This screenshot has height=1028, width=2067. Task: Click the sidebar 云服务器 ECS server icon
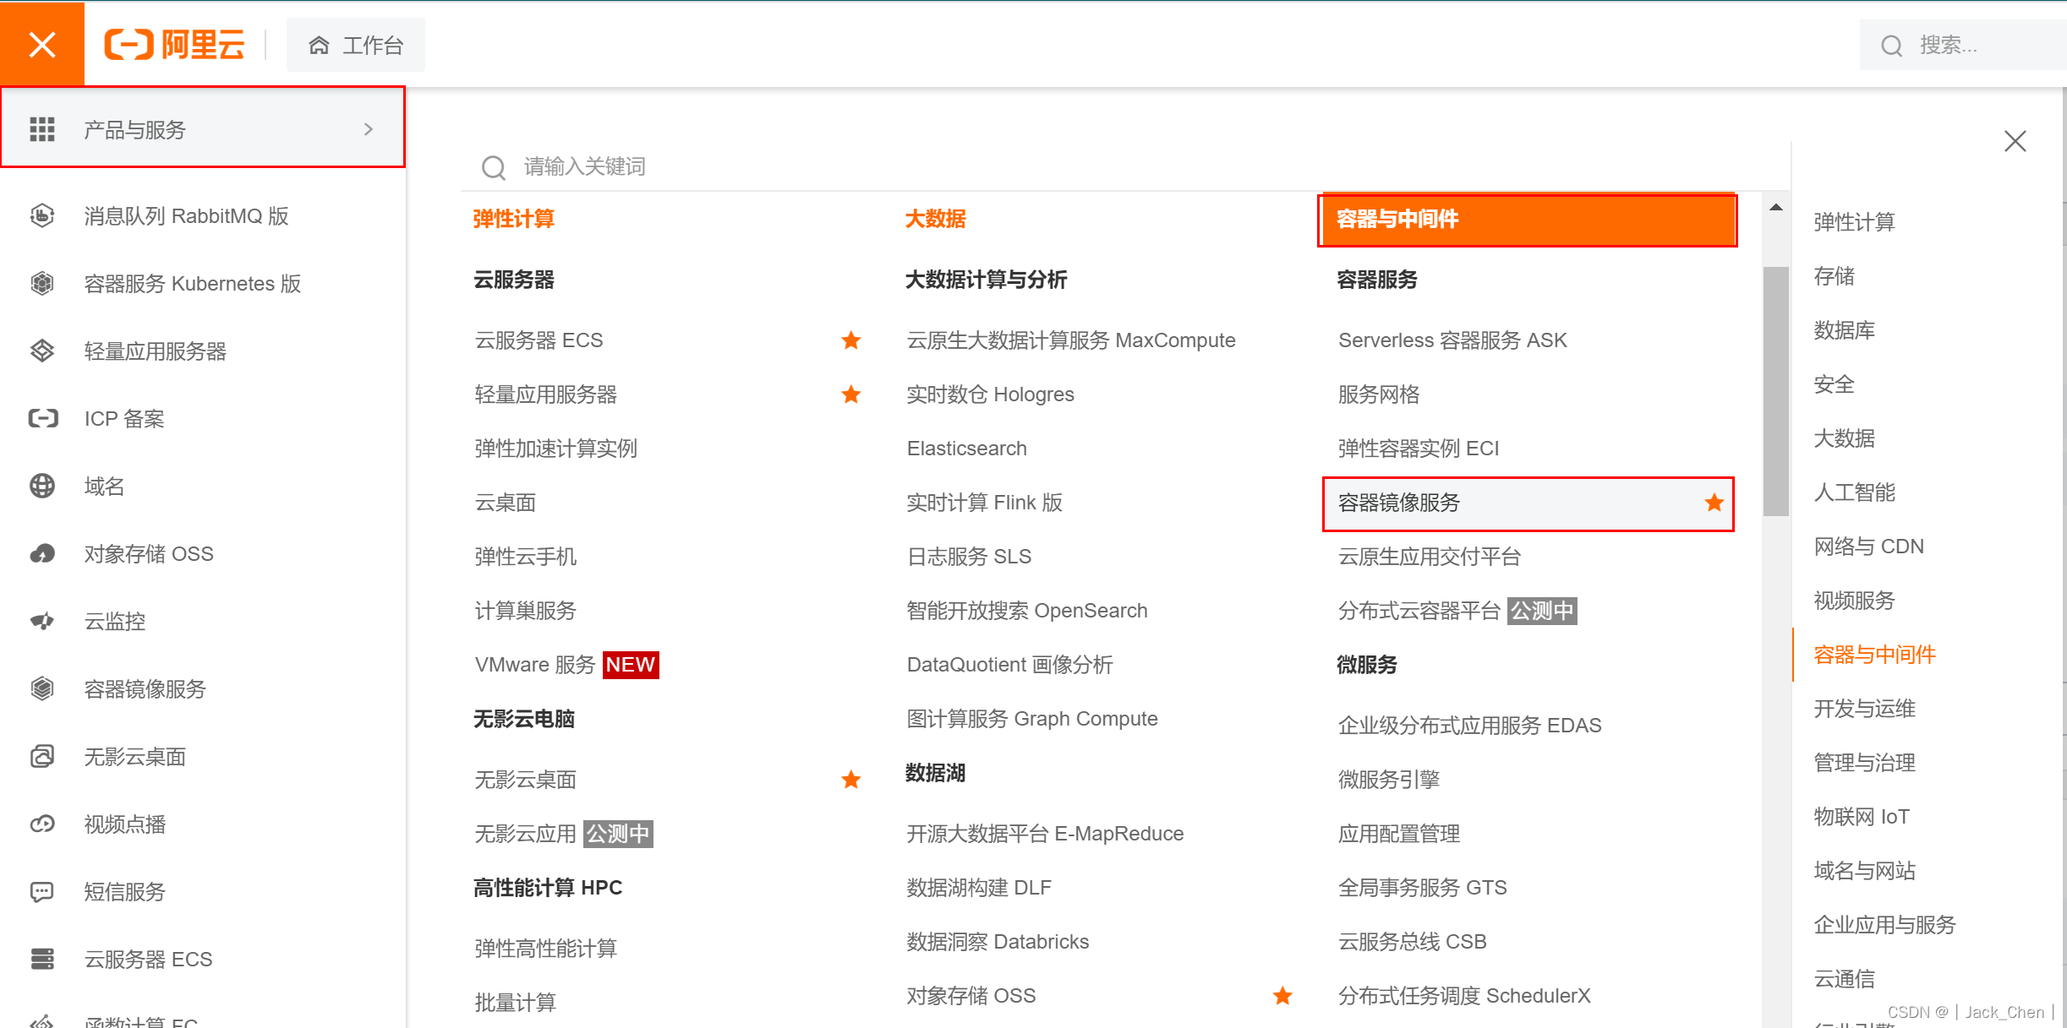42,959
